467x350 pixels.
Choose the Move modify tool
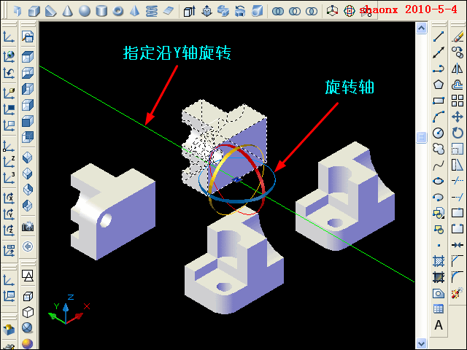pos(458,117)
